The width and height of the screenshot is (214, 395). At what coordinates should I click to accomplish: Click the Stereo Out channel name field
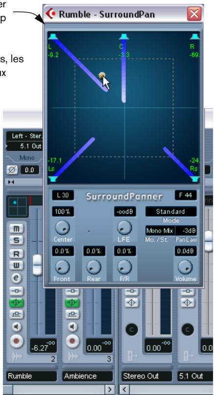(147, 376)
